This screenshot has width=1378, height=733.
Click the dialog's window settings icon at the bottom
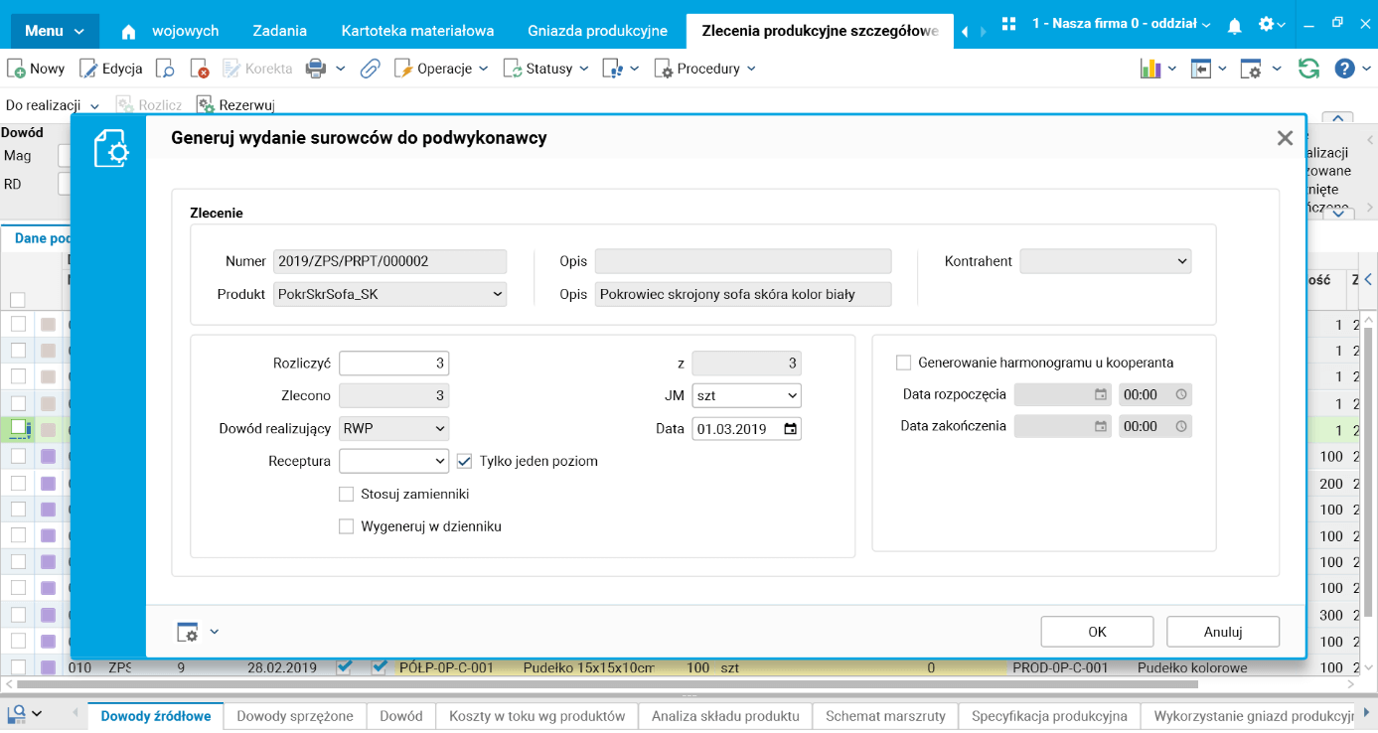click(x=187, y=632)
